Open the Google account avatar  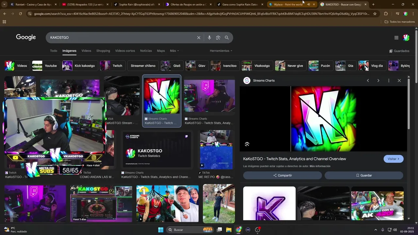(x=406, y=38)
